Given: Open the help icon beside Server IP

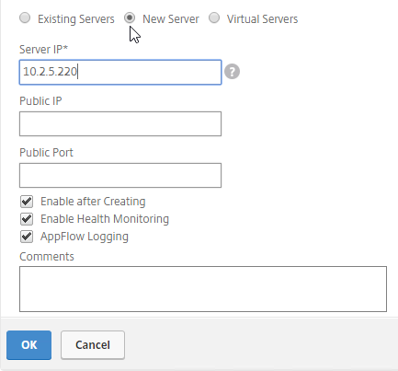Looking at the screenshot, I should click(x=232, y=72).
